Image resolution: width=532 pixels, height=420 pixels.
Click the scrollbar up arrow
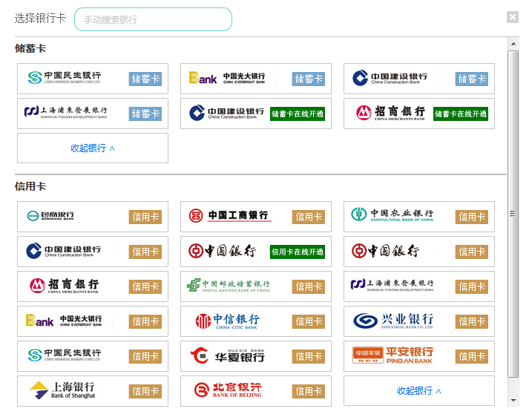click(x=513, y=44)
